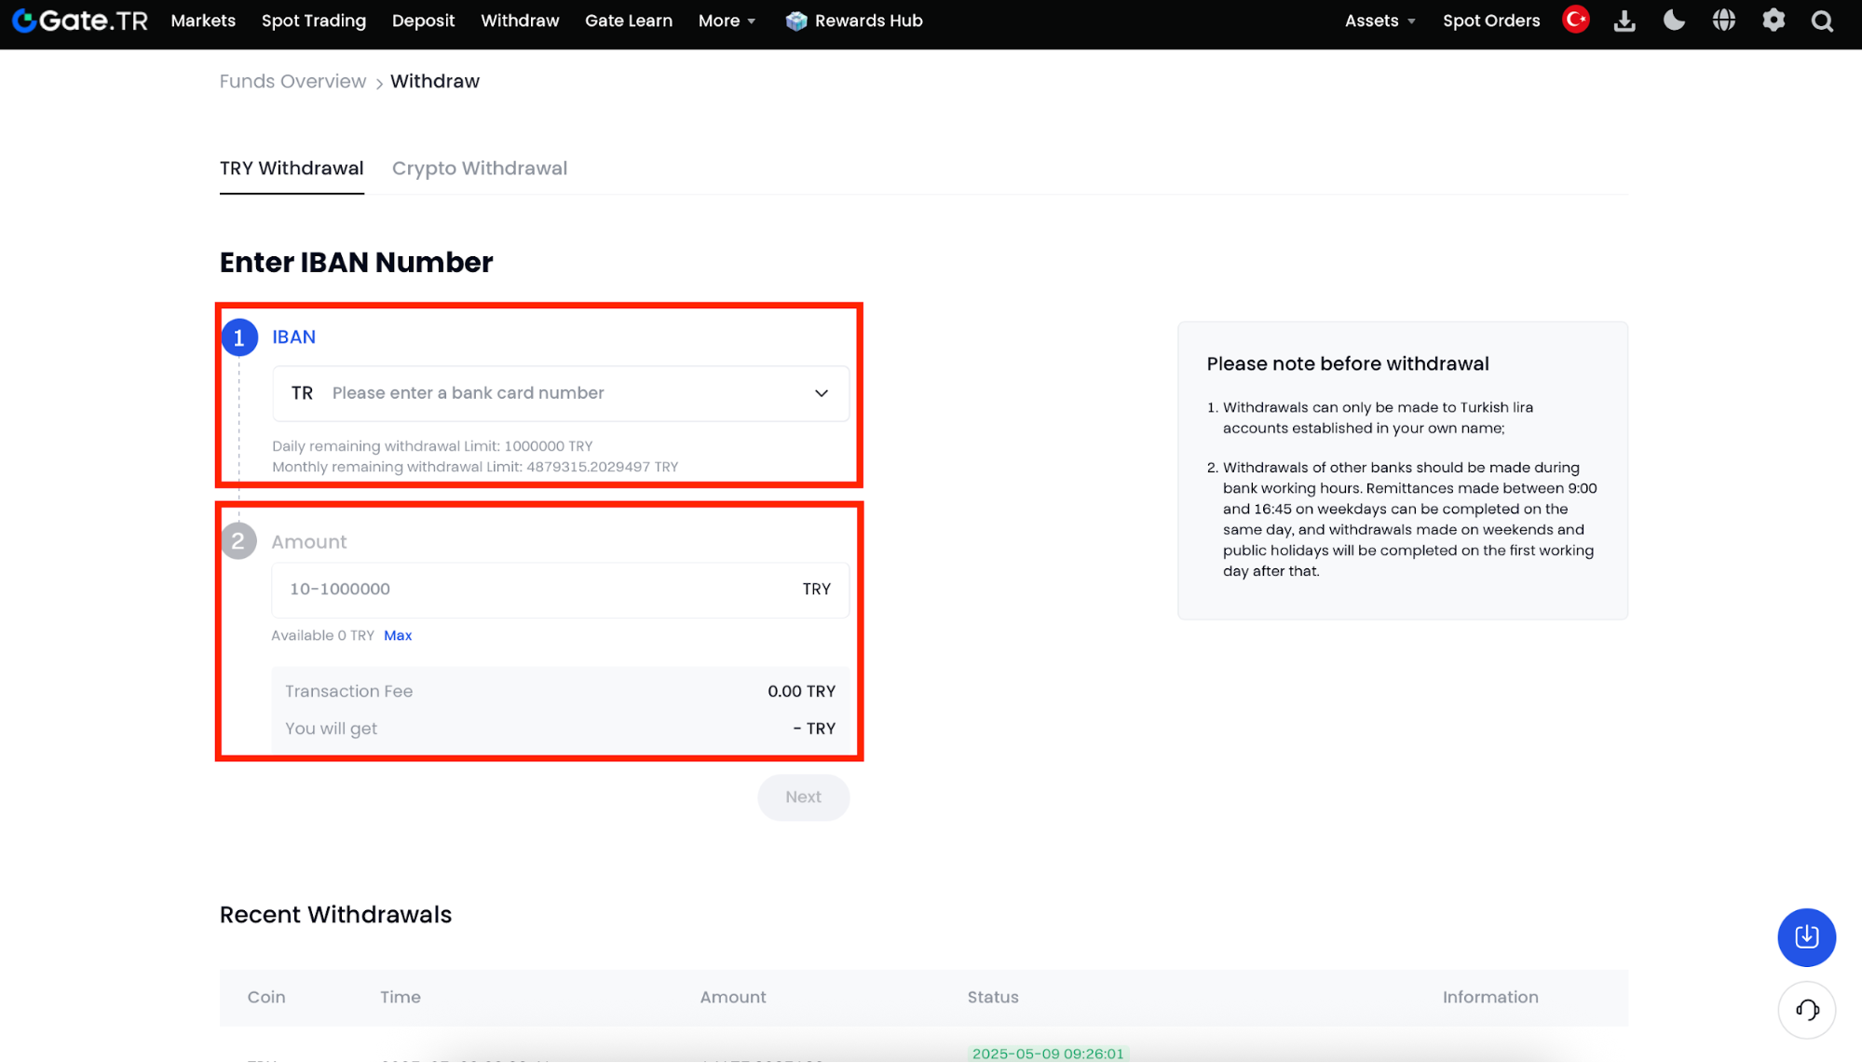Open customer support headset icon

tap(1806, 1010)
